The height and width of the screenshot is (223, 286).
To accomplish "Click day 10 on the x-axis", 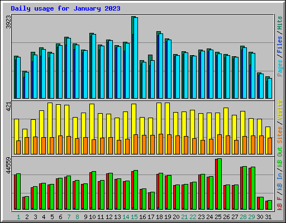I will click(x=92, y=217).
